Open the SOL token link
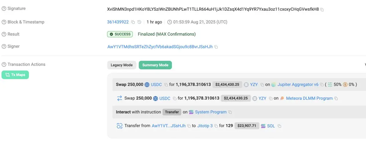 pos(271,126)
